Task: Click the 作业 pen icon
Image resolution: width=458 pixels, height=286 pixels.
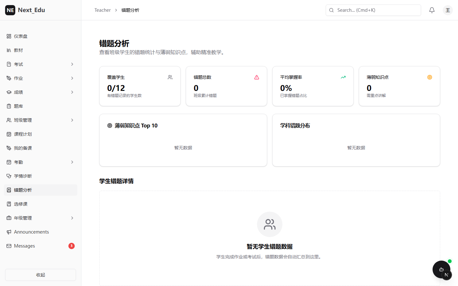Action: pyautogui.click(x=9, y=78)
